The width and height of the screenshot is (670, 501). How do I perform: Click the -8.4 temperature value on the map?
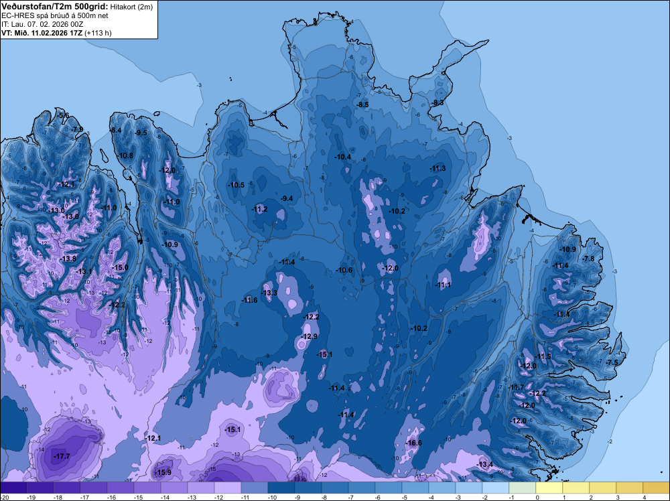116,130
